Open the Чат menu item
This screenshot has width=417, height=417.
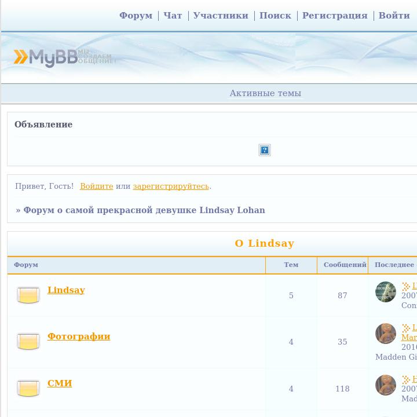[173, 16]
